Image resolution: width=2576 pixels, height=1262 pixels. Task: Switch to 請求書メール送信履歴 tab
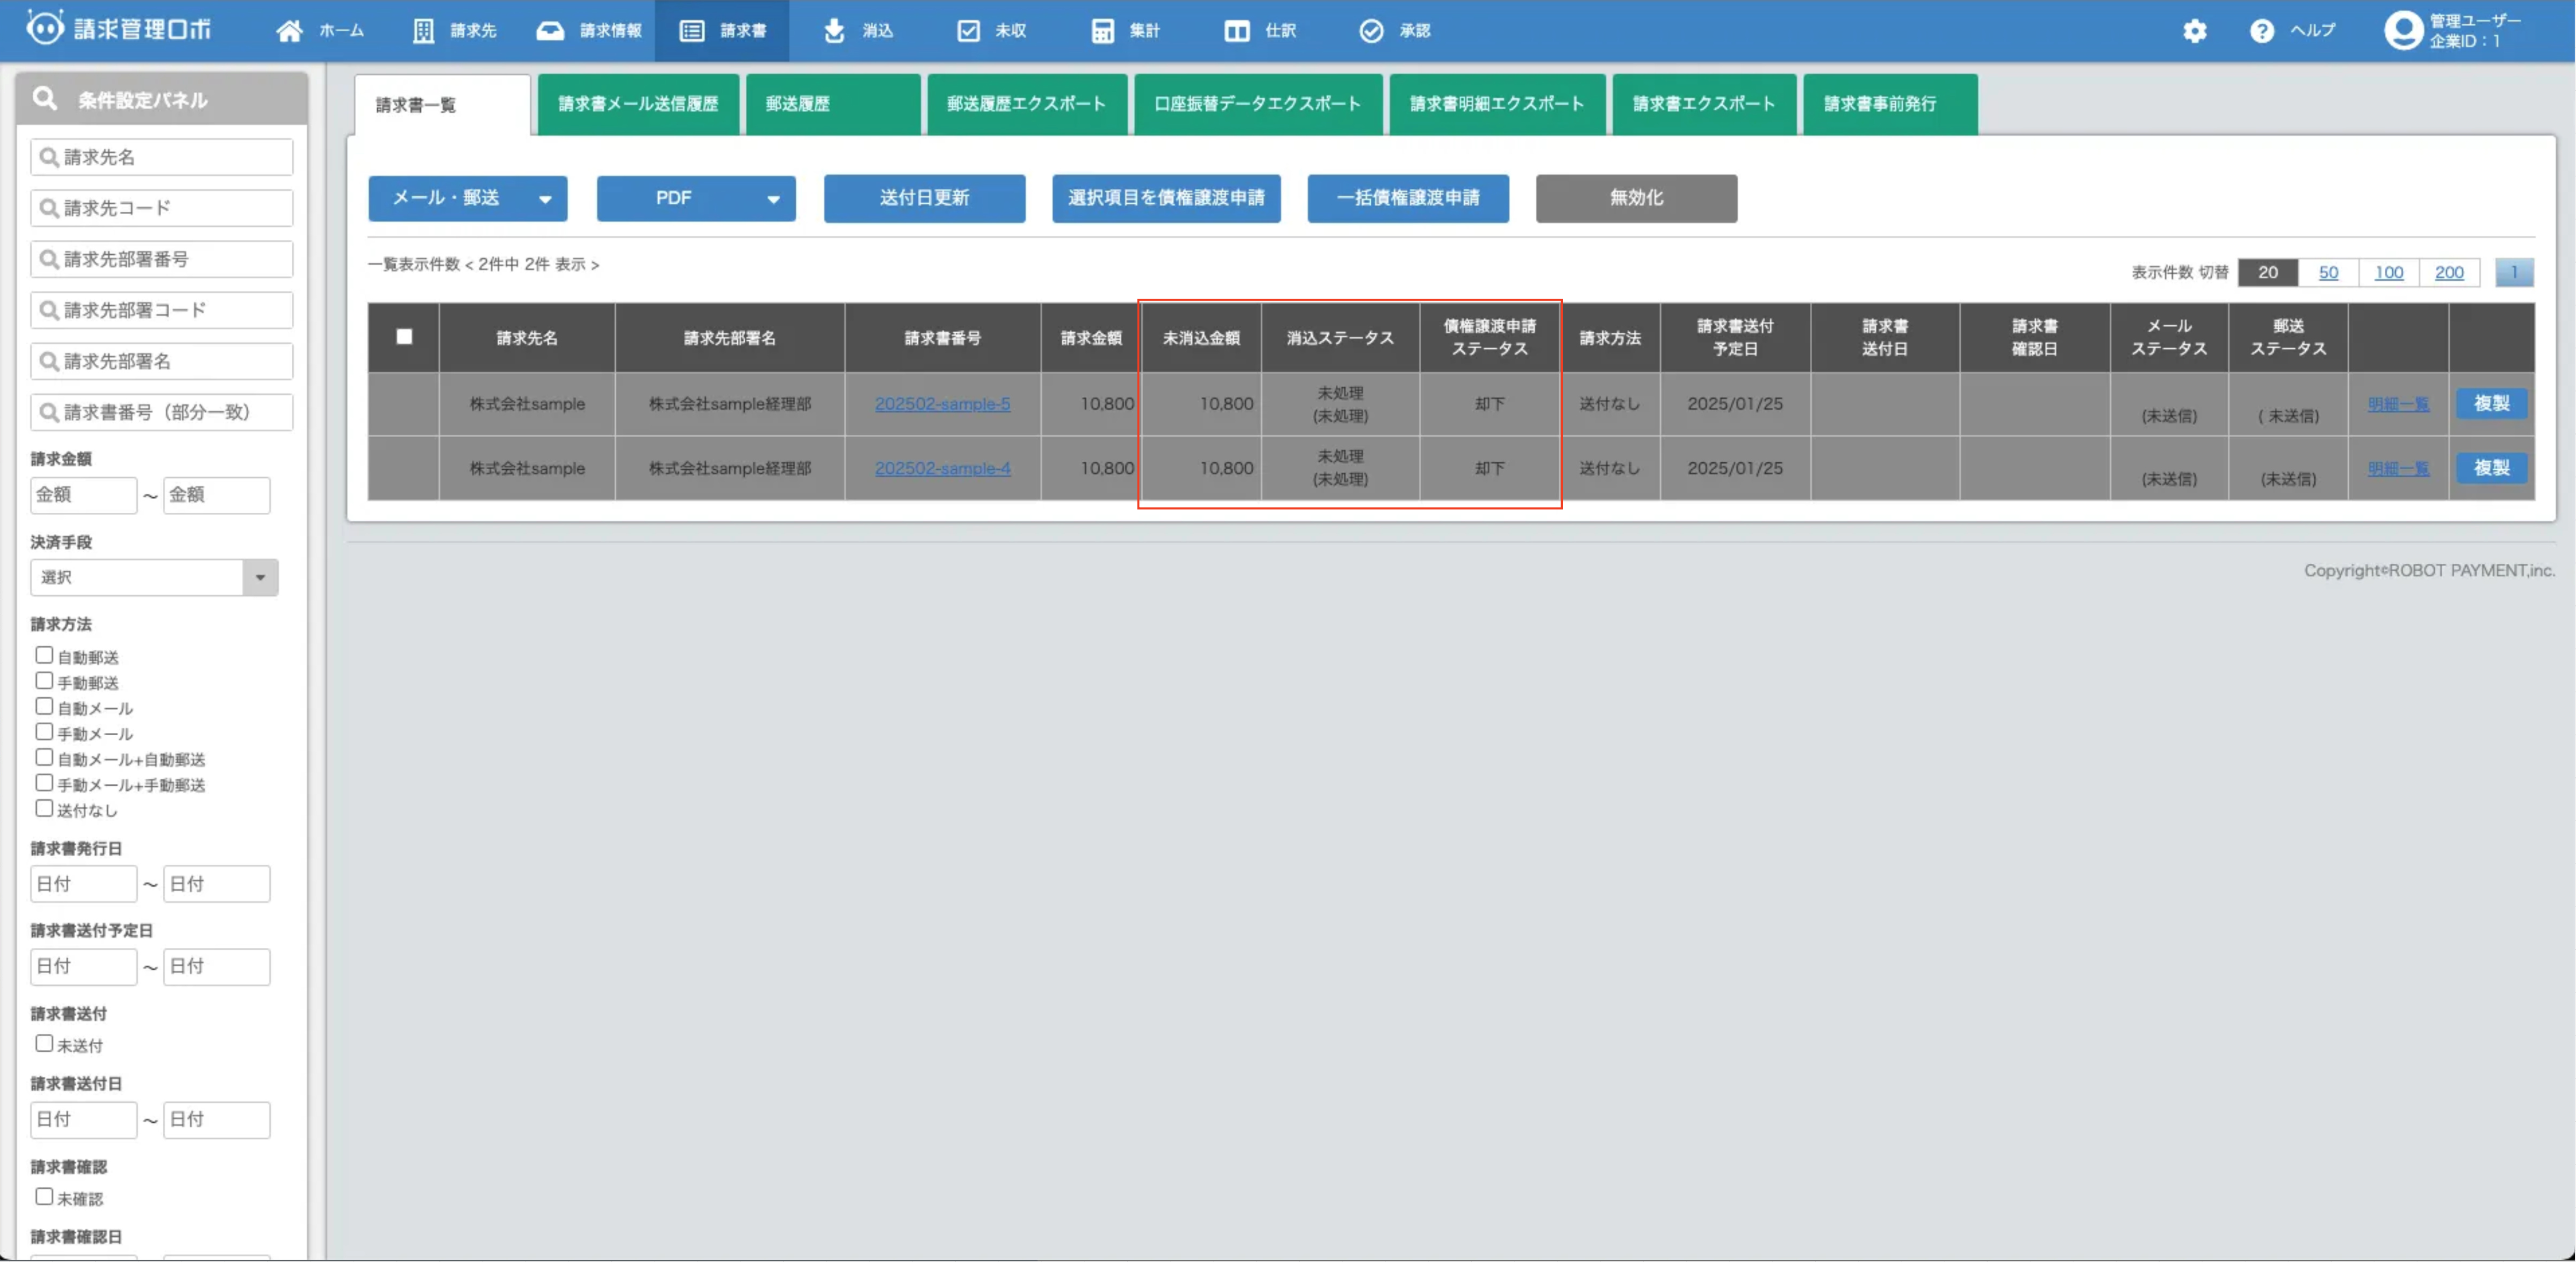[638, 104]
